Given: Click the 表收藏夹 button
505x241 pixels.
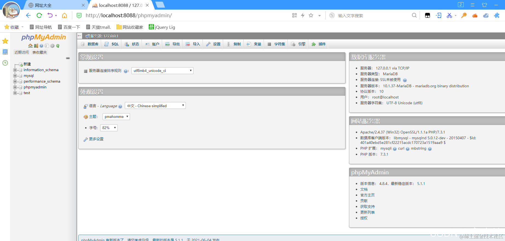Looking at the screenshot, I should click(39, 52).
